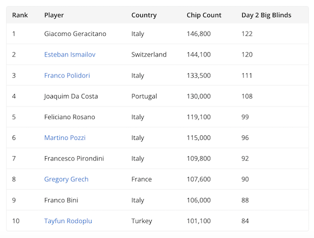
Task: Click the 146,800 chip count cell
Action: click(x=199, y=34)
